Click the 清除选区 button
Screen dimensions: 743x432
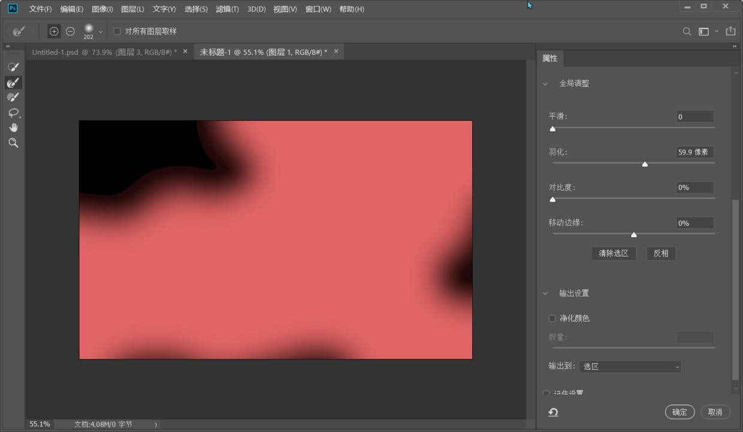click(x=614, y=253)
